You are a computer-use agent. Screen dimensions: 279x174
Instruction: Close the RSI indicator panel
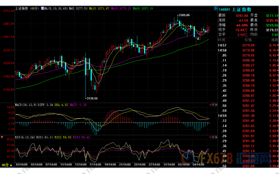[x=216, y=137]
